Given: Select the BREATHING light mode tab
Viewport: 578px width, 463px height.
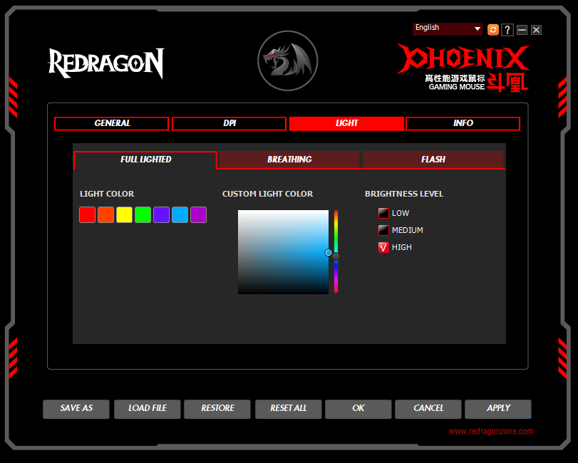Looking at the screenshot, I should tap(289, 160).
